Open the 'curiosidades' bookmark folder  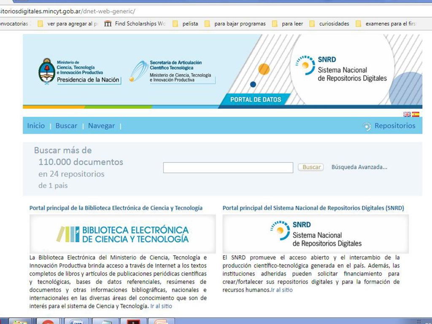click(x=329, y=24)
